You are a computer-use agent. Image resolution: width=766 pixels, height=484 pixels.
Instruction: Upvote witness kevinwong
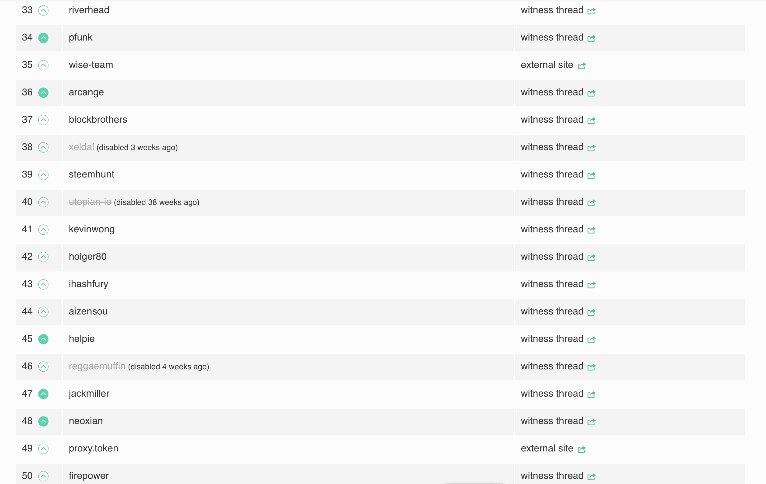coord(43,230)
